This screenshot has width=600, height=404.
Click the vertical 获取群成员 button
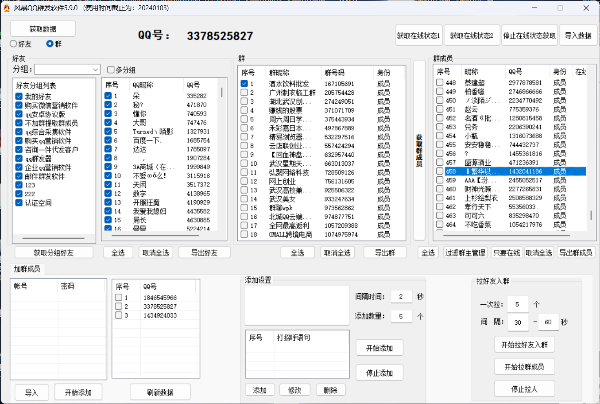pos(419,150)
